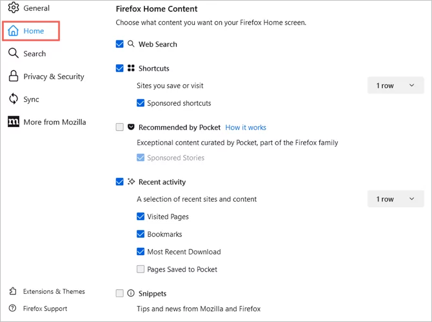This screenshot has width=432, height=322.
Task: Click the Search magnifier icon in sidebar
Action: pyautogui.click(x=13, y=53)
